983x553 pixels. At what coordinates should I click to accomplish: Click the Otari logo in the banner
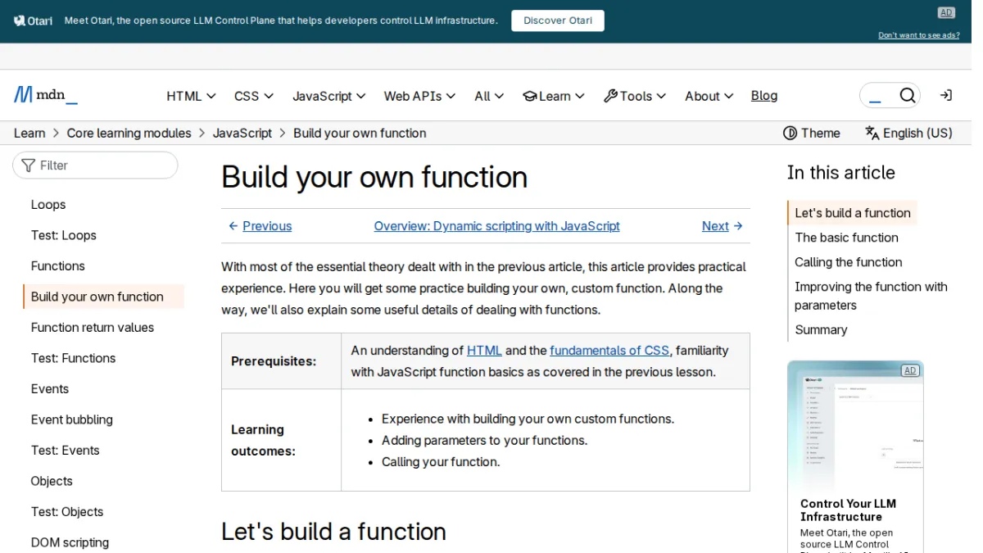(34, 20)
